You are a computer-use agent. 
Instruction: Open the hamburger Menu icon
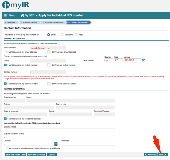point(5,15)
